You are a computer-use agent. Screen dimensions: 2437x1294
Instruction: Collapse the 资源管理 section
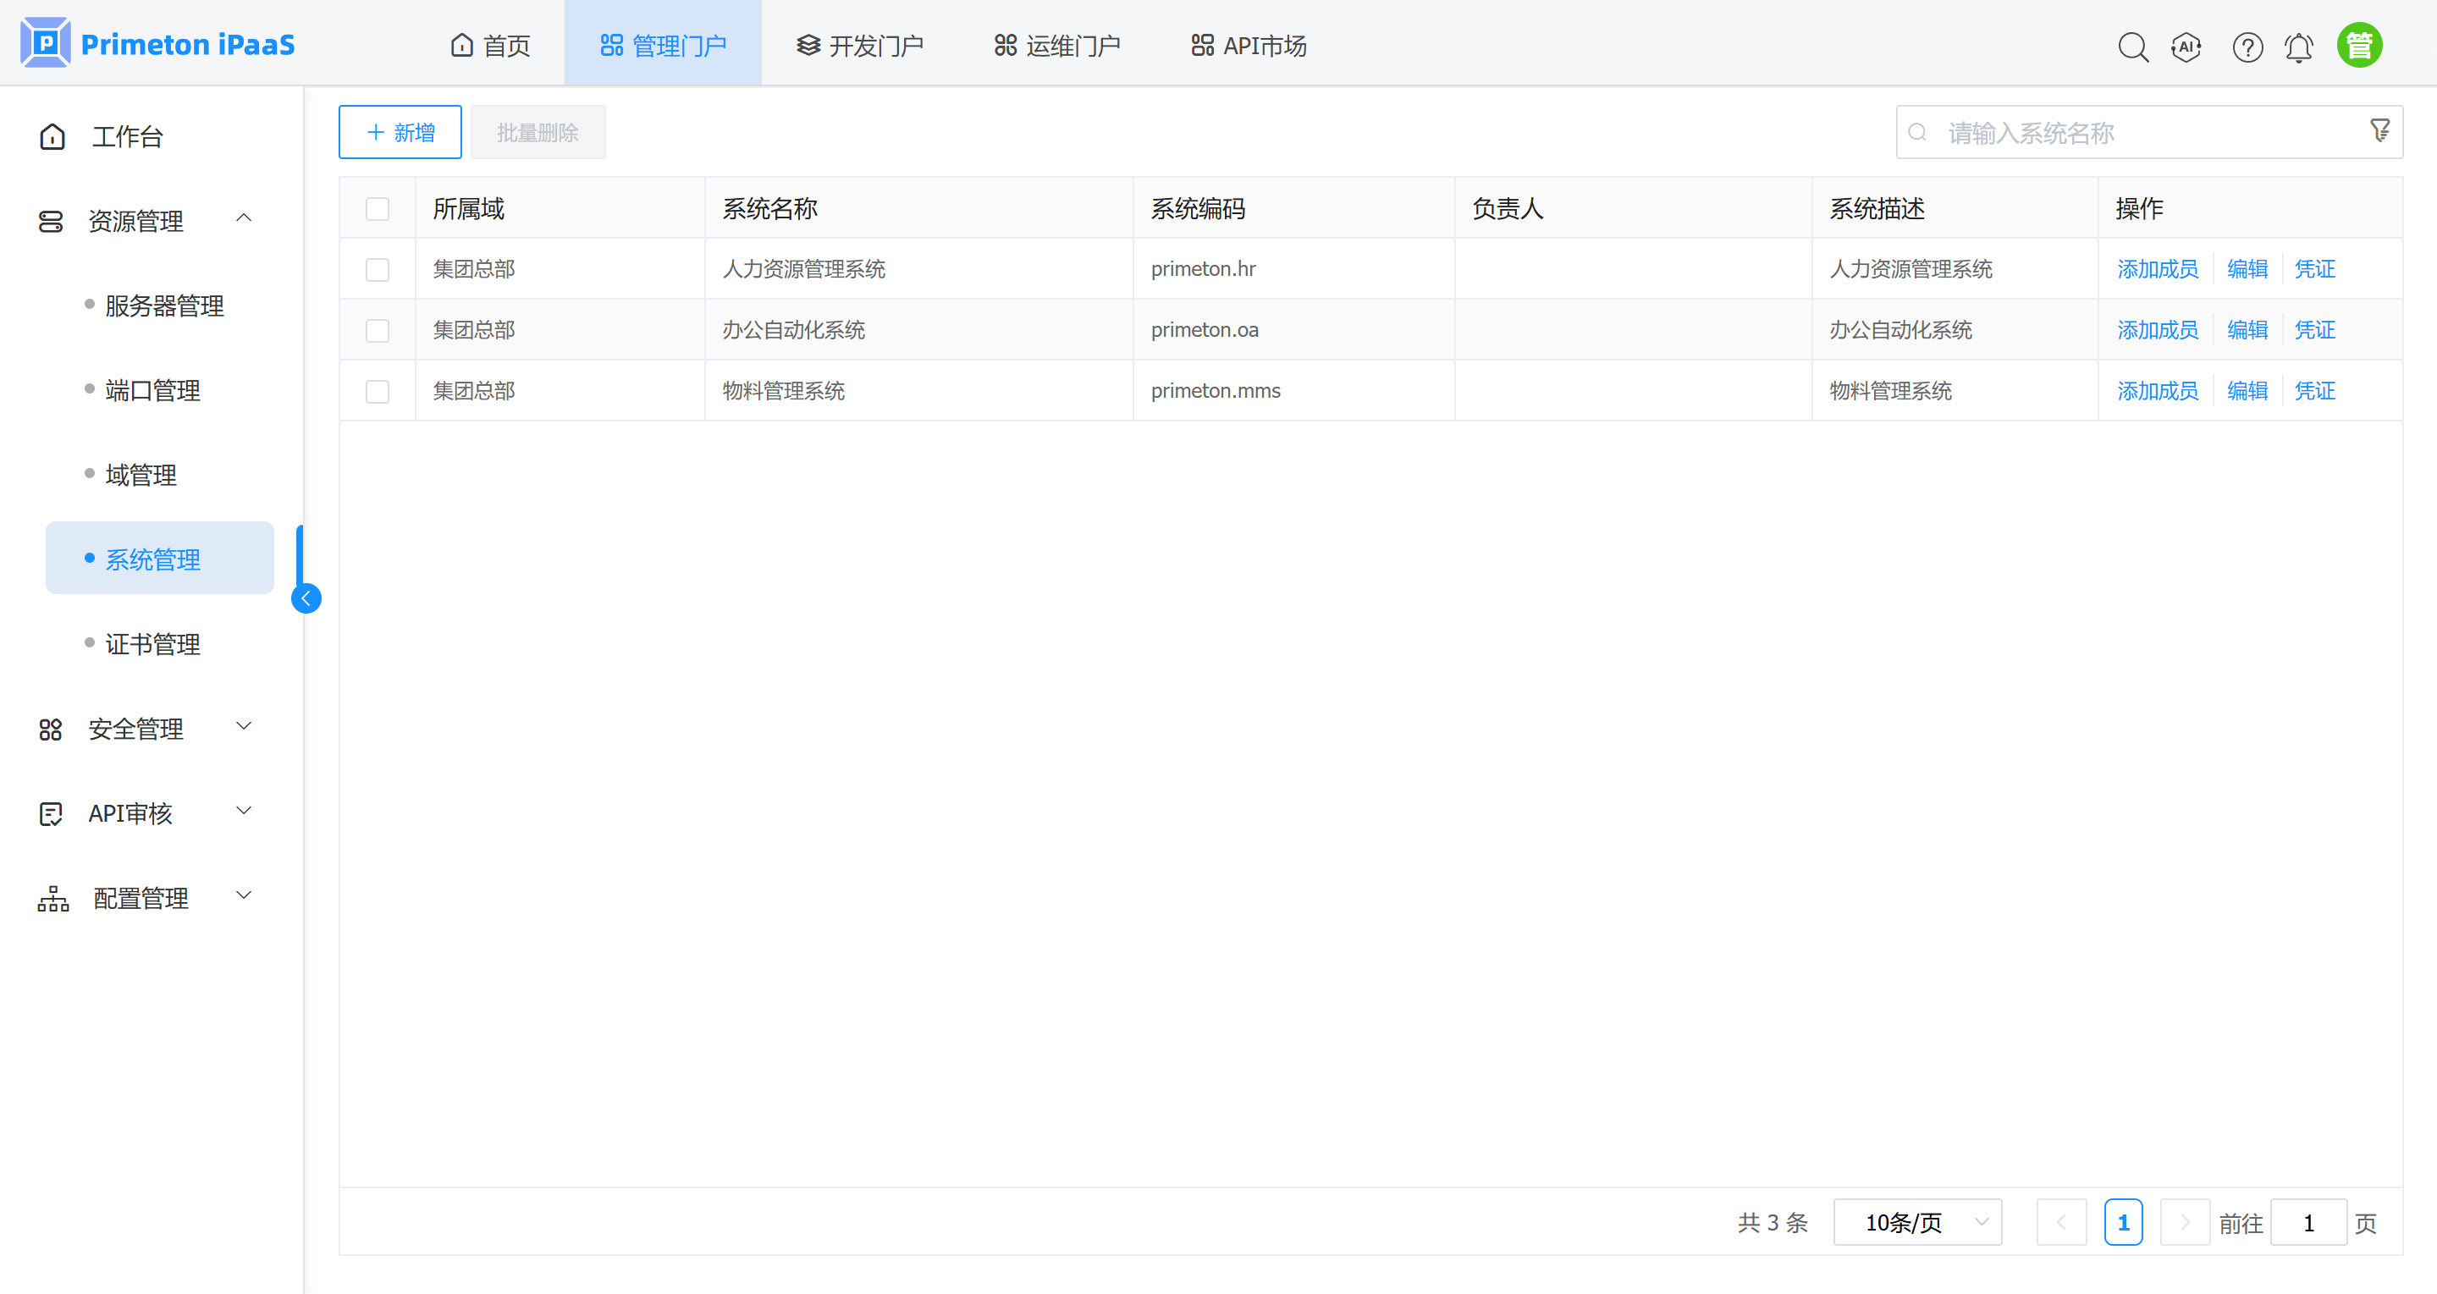[x=244, y=218]
